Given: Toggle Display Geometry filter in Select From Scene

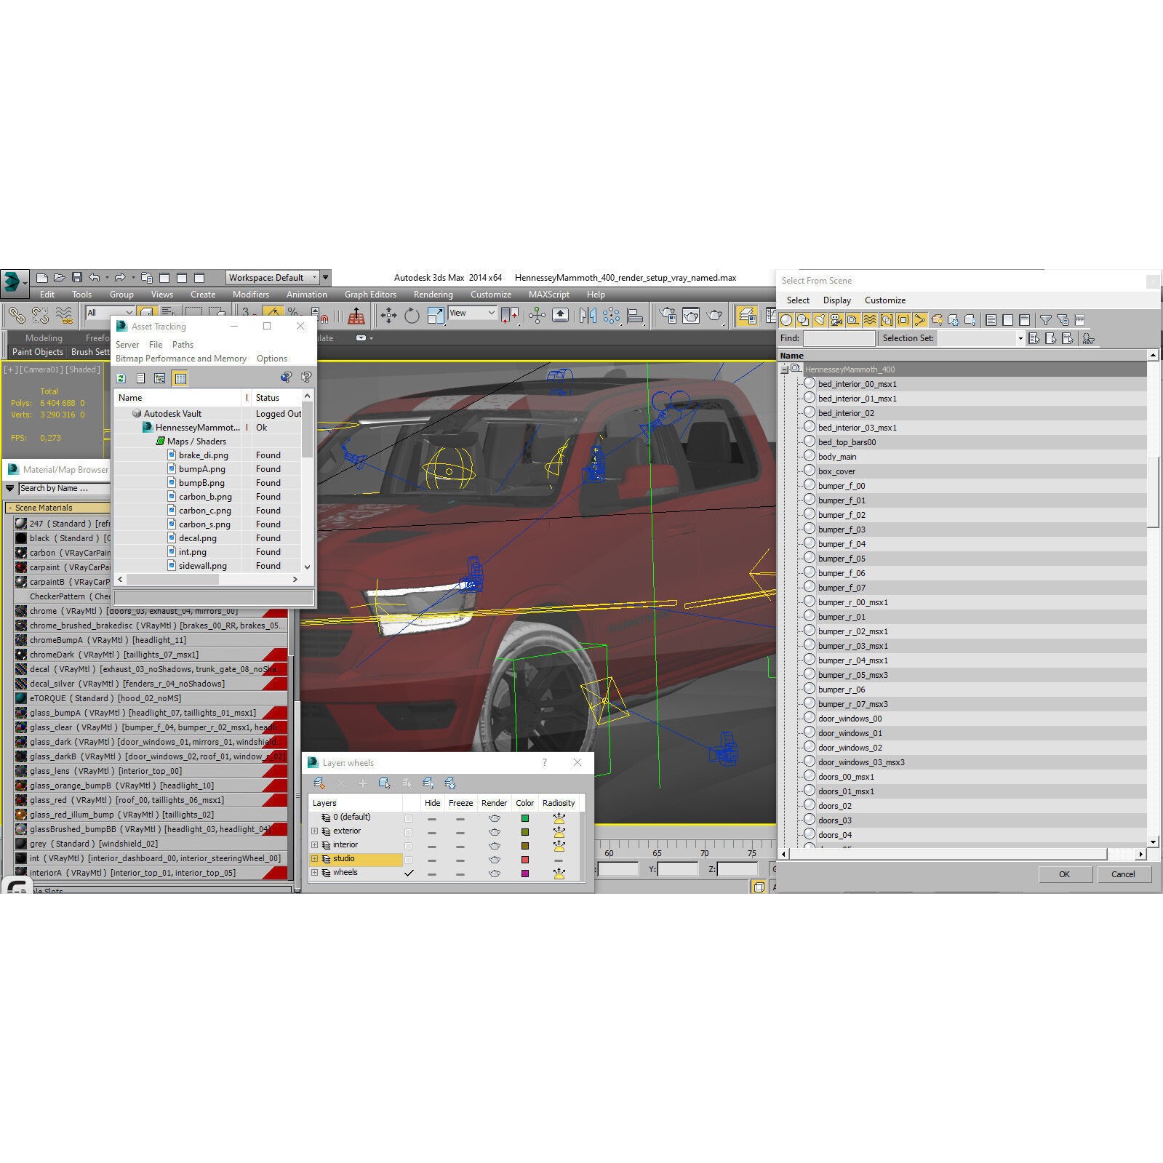Looking at the screenshot, I should [786, 320].
